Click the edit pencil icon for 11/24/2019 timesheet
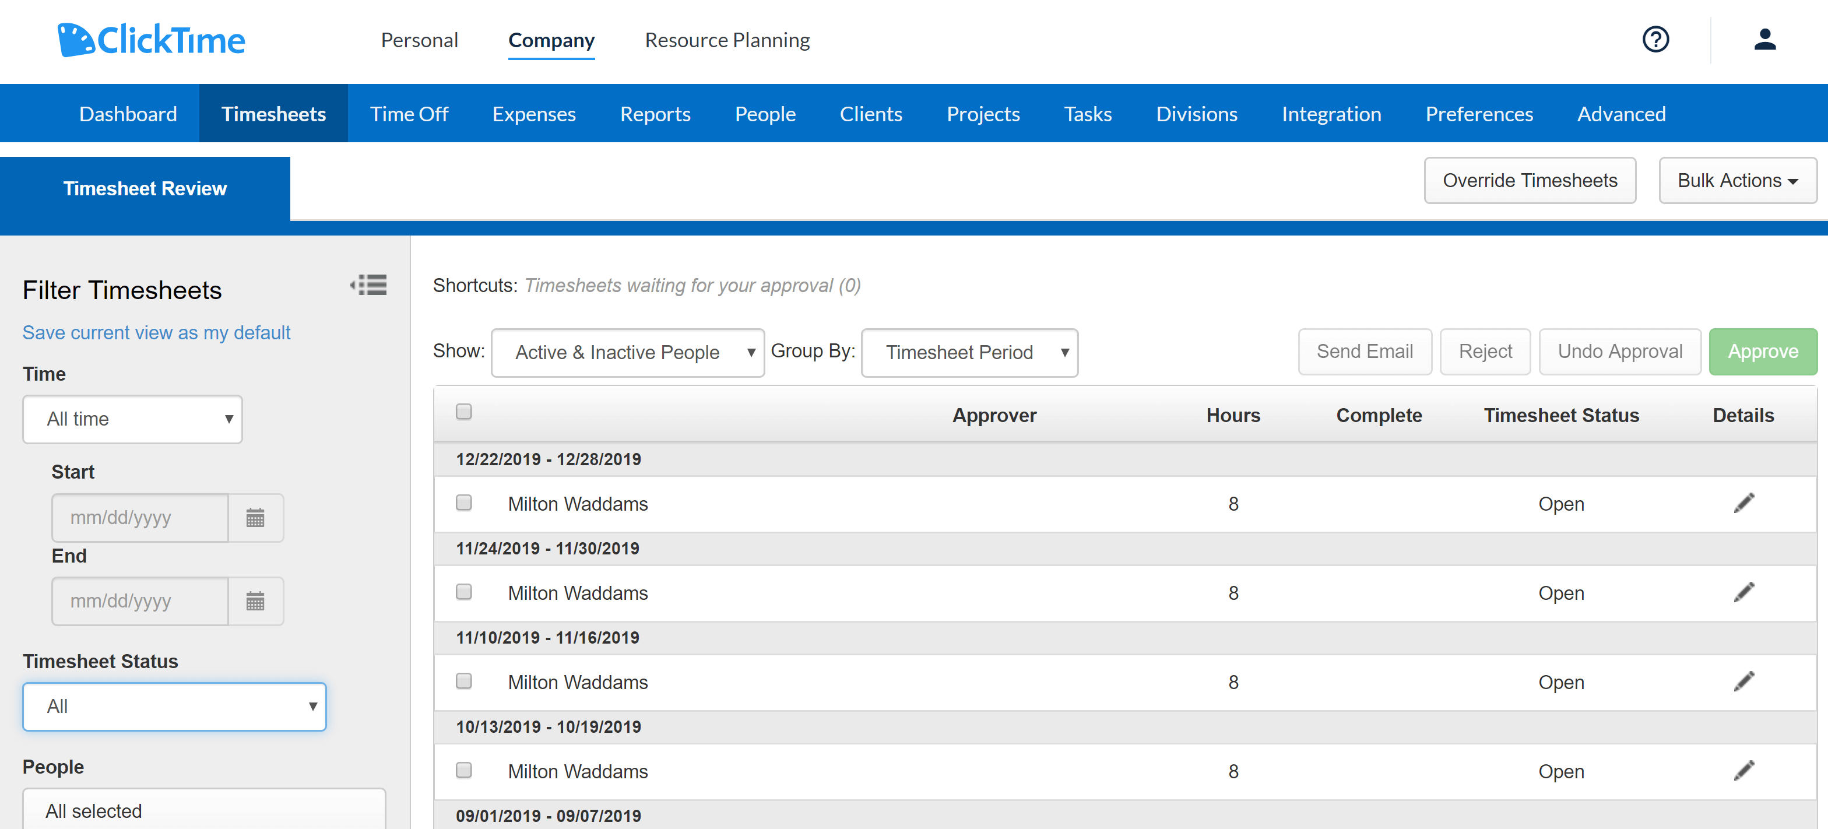 1744,592
